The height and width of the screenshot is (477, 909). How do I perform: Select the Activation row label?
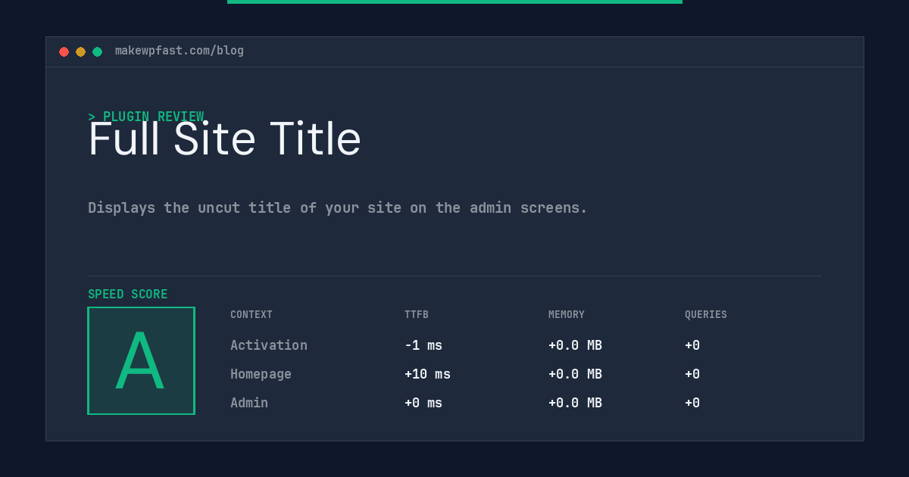point(269,345)
